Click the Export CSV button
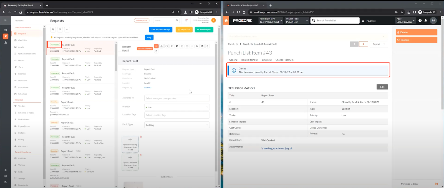Image resolution: width=444 pixels, height=188 pixels. [184, 29]
